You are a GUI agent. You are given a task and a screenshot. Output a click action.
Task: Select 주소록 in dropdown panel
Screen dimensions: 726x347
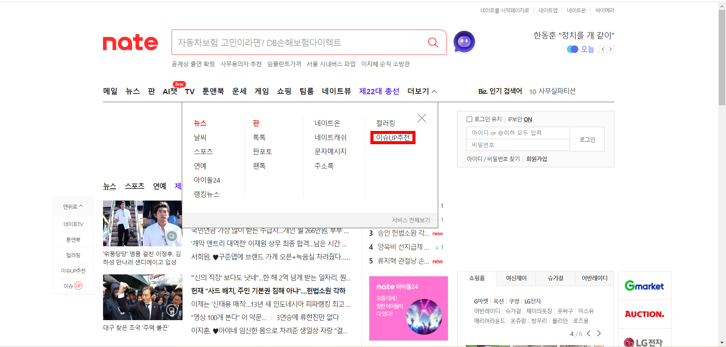click(x=324, y=166)
